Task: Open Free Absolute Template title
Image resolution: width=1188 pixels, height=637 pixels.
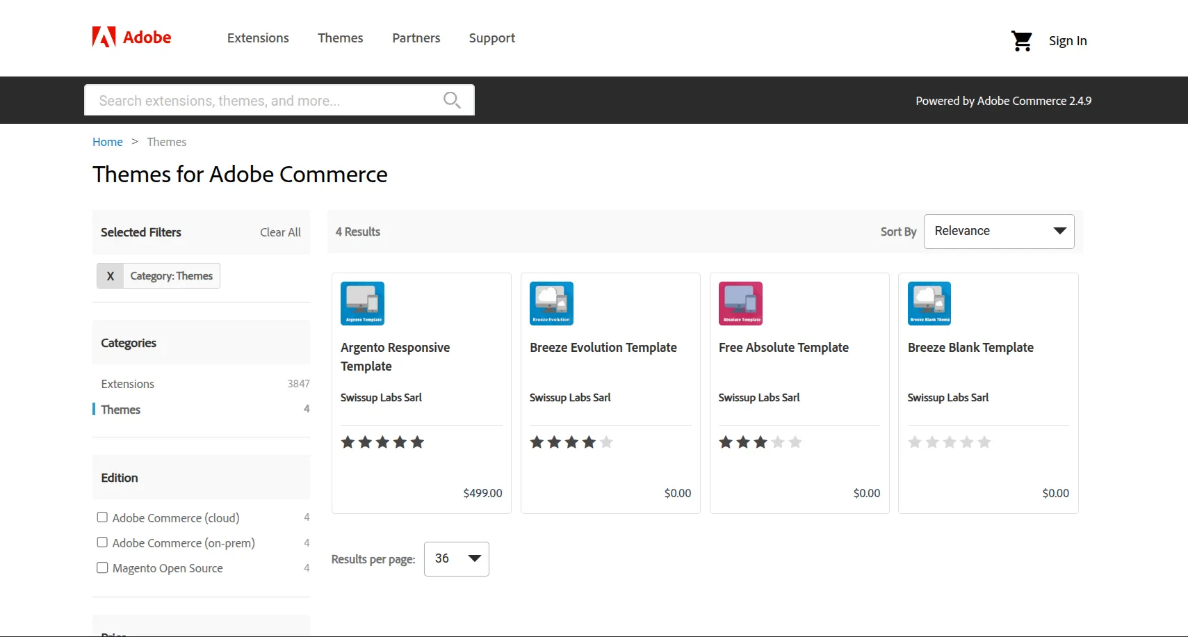Action: tap(783, 348)
